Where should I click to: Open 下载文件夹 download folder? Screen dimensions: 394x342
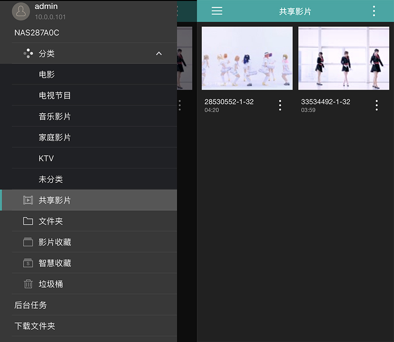click(35, 326)
